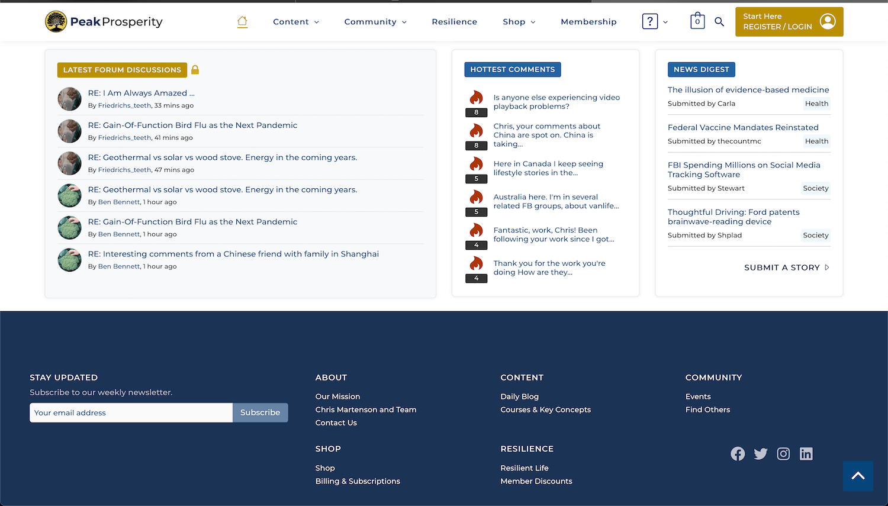Open the Instagram social icon
Image resolution: width=888 pixels, height=506 pixels.
point(783,454)
